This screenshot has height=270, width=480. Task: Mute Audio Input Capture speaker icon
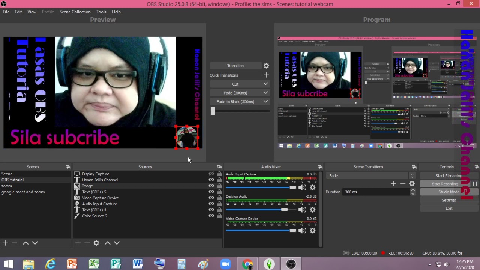302,187
